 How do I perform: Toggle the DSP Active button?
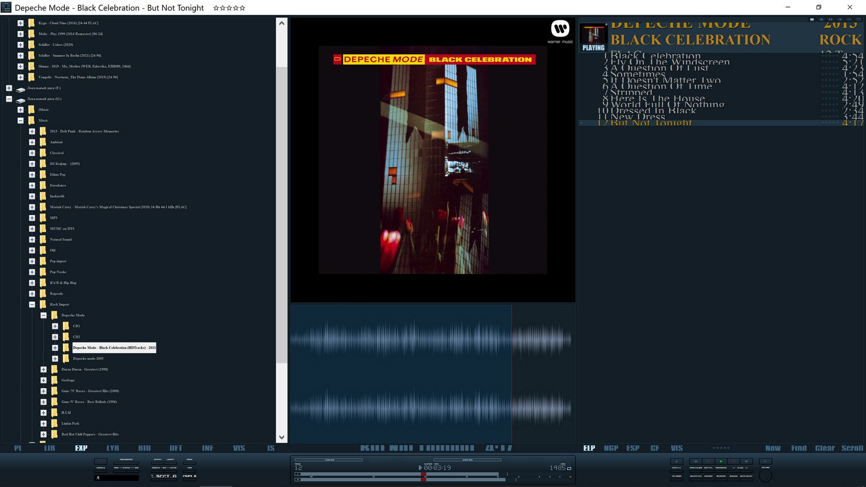pyautogui.click(x=170, y=471)
